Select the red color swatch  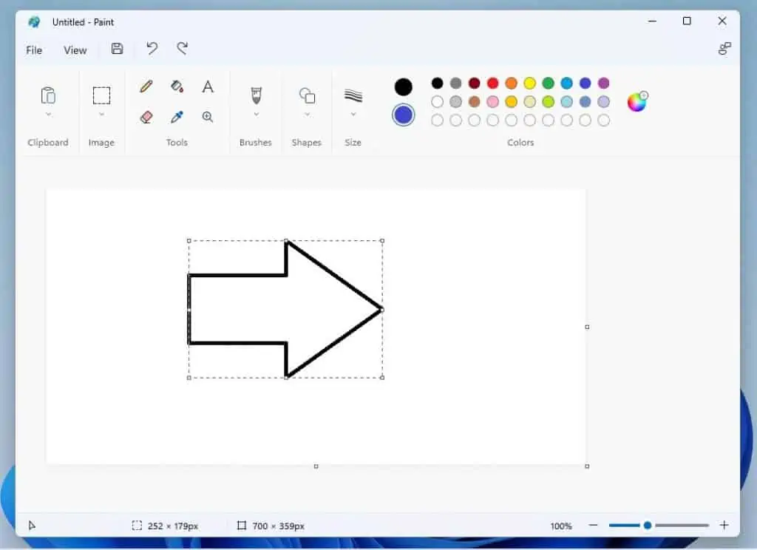[x=492, y=83]
